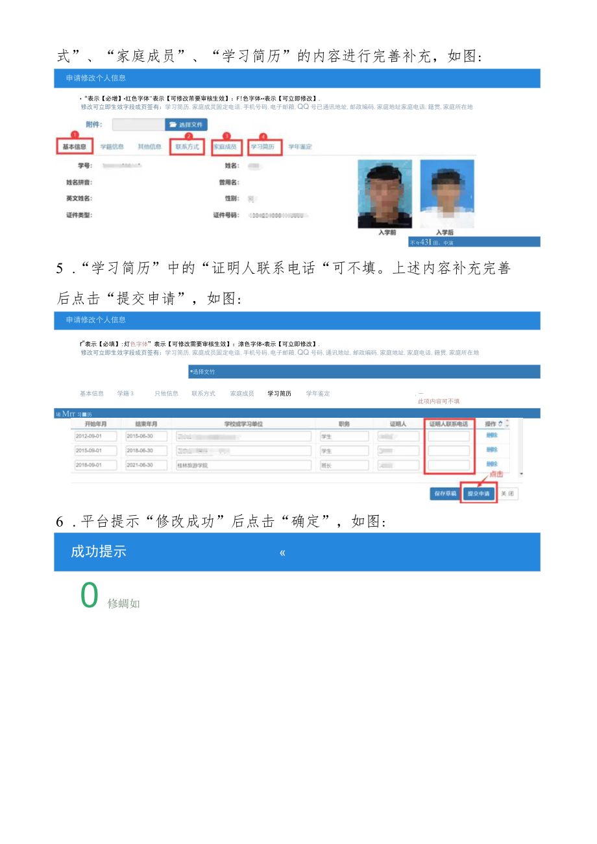Viewport: 597px width, 844px height.
Task: Click 删除 link on first resume row
Action: [491, 436]
